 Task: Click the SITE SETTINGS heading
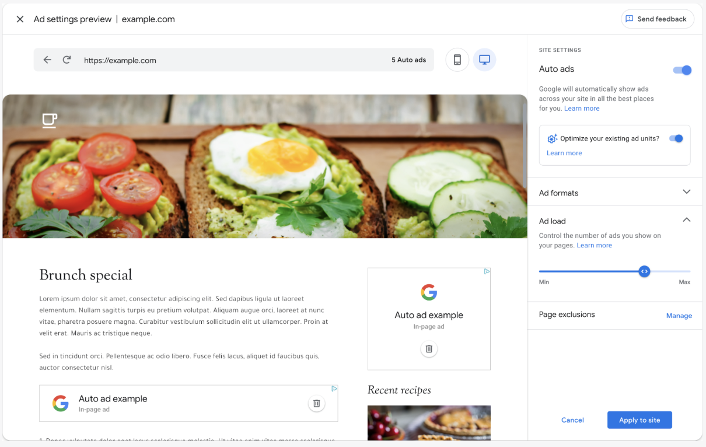[560, 50]
